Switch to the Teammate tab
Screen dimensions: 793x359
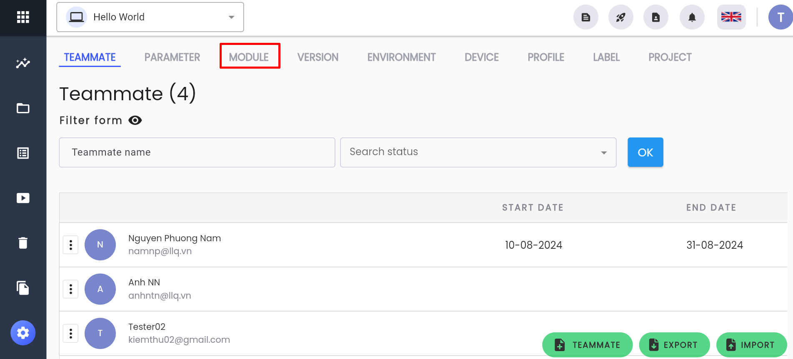coord(90,57)
